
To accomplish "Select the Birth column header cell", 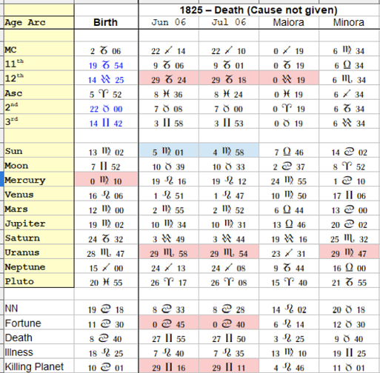I will point(106,22).
